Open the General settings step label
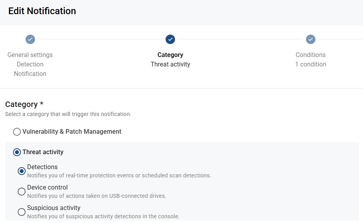 point(30,55)
